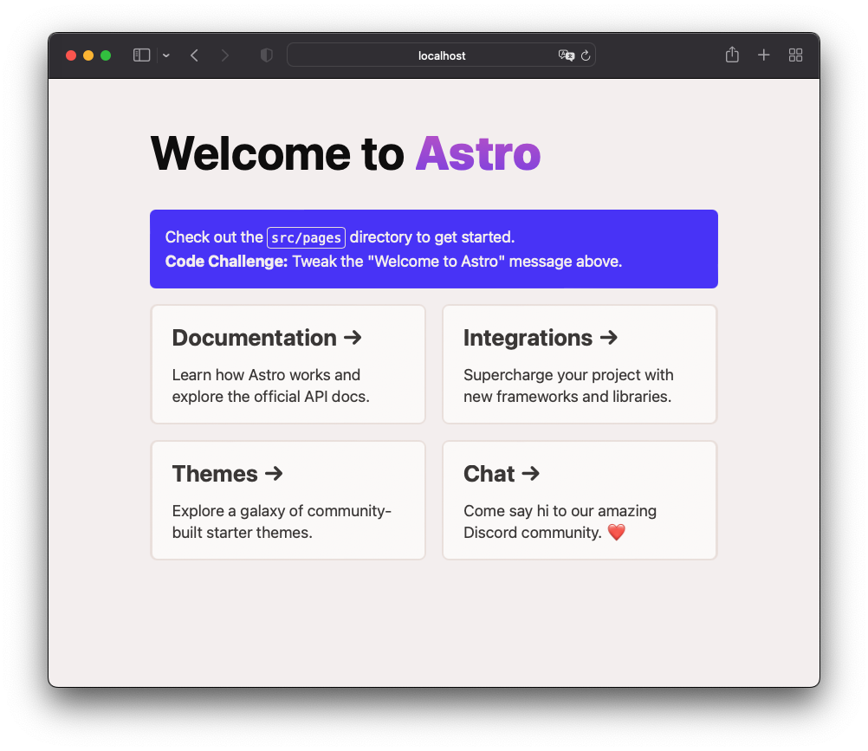The width and height of the screenshot is (868, 751).
Task: Open a new tab with plus icon
Action: 764,55
